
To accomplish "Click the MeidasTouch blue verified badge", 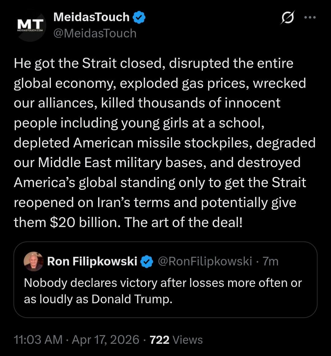I will point(139,17).
